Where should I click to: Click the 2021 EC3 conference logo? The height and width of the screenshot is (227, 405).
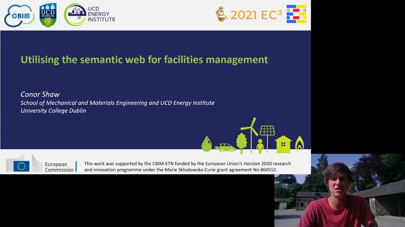pos(249,14)
